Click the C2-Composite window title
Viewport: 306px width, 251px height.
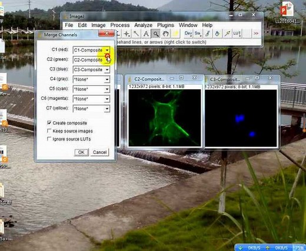pyautogui.click(x=149, y=79)
